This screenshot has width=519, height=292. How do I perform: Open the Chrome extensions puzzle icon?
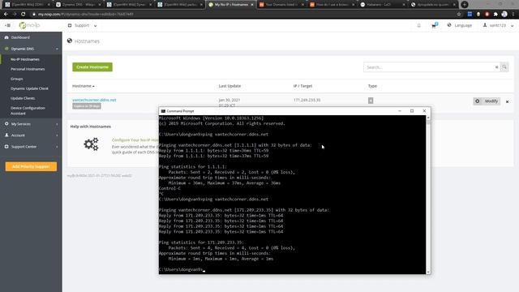(495, 15)
